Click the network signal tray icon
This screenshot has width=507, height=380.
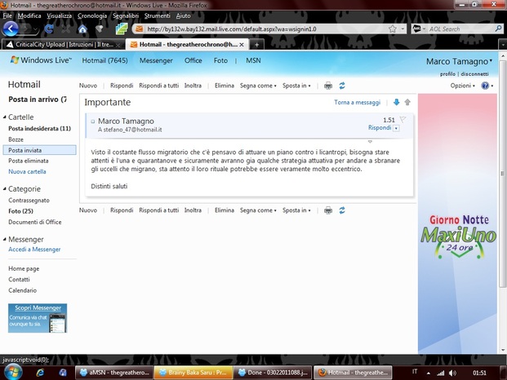[440, 373]
